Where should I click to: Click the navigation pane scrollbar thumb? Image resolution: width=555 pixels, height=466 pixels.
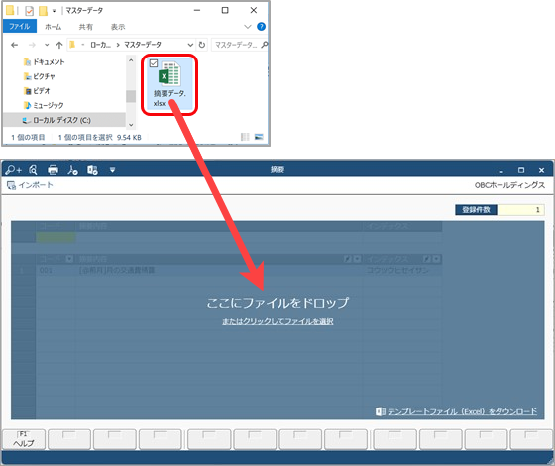(x=131, y=96)
